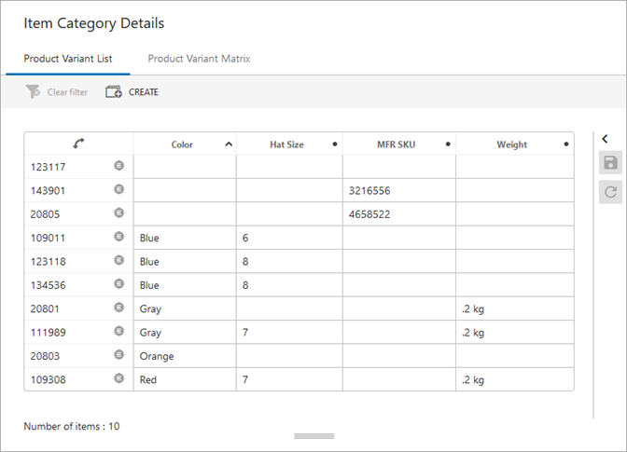Click MFR SKU cell containing 3216556

point(398,190)
